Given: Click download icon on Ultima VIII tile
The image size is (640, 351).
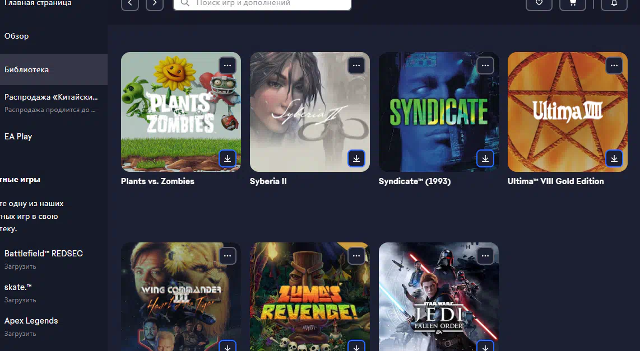Looking at the screenshot, I should tap(614, 158).
